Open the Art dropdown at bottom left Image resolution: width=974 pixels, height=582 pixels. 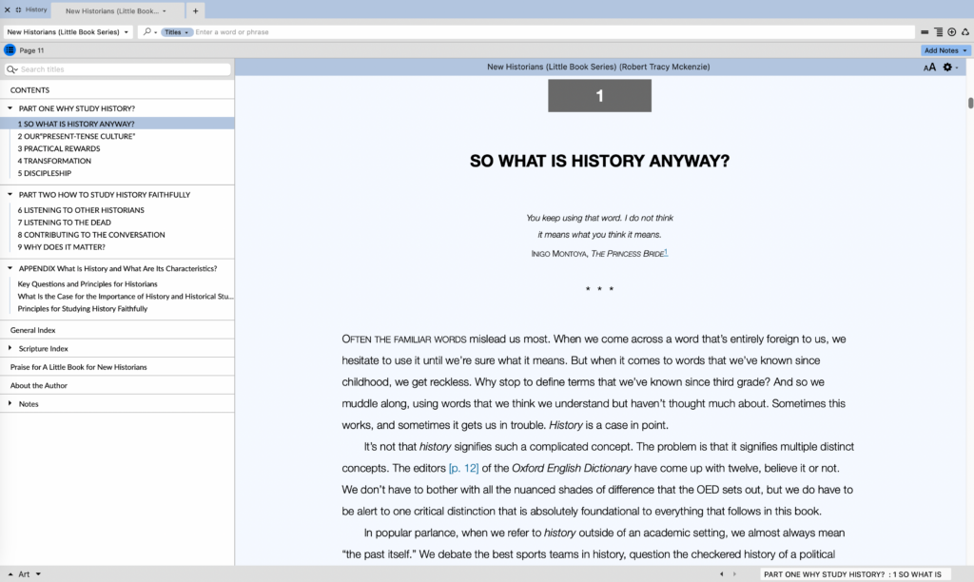click(27, 573)
